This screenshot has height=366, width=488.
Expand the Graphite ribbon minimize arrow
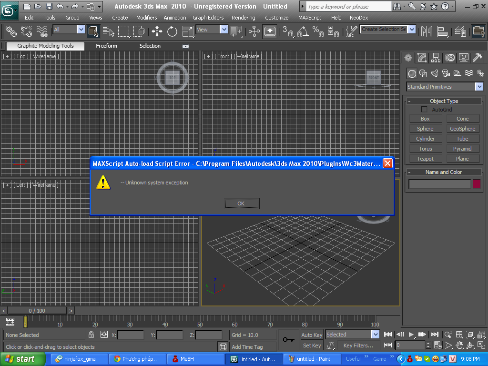(x=185, y=46)
